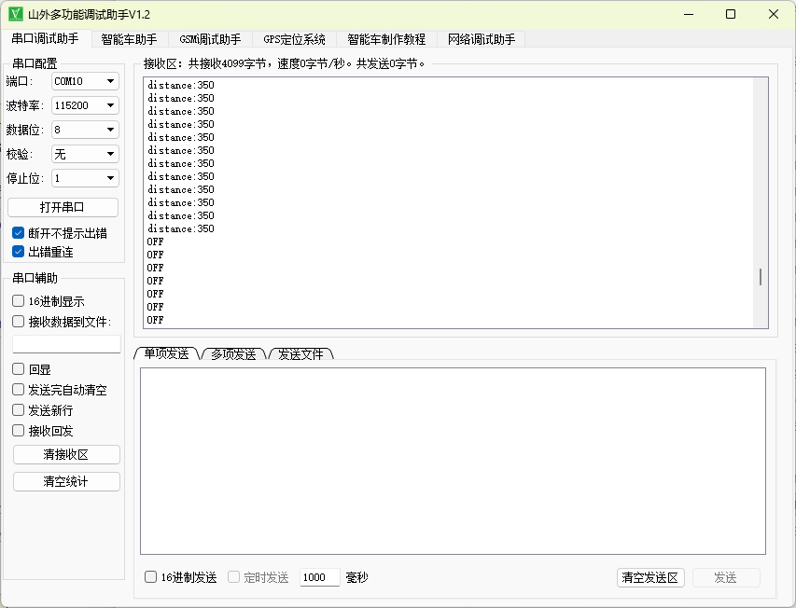This screenshot has height=608, width=796.
Task: Click the receive area scrollbar thumb
Action: click(x=760, y=277)
